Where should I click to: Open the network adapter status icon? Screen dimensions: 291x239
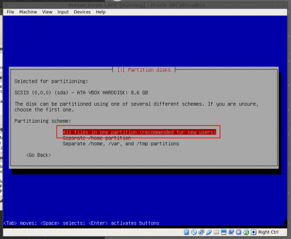click(201, 232)
